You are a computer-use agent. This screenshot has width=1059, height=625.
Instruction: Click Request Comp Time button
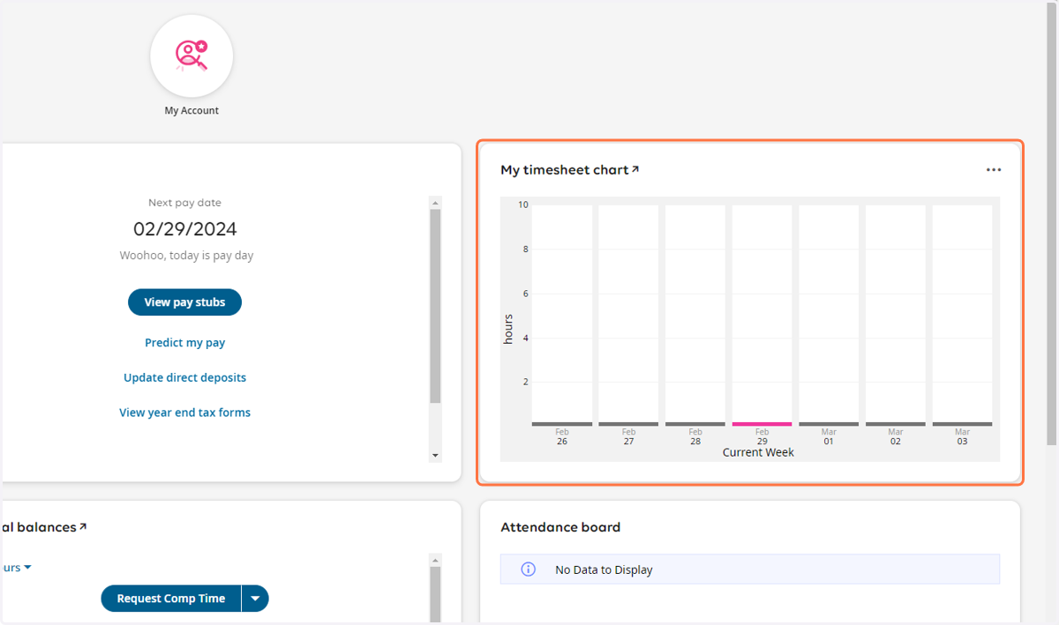[171, 599]
